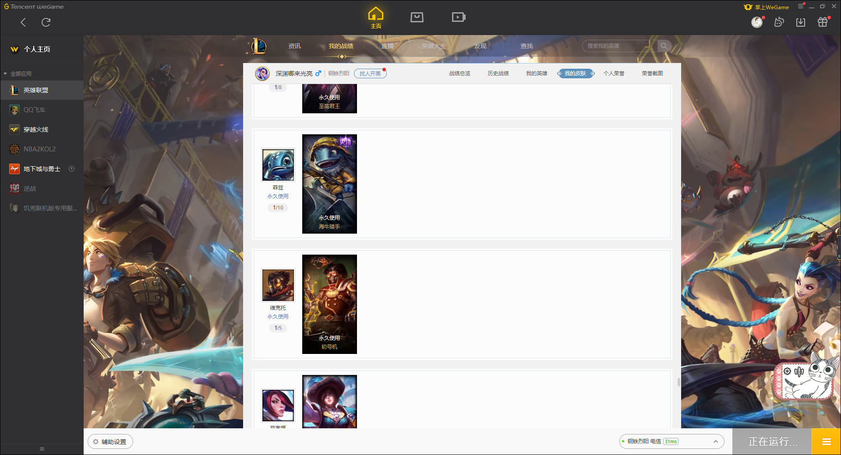Image resolution: width=841 pixels, height=455 pixels.
Task: Open the 直播 tab
Action: click(x=387, y=46)
